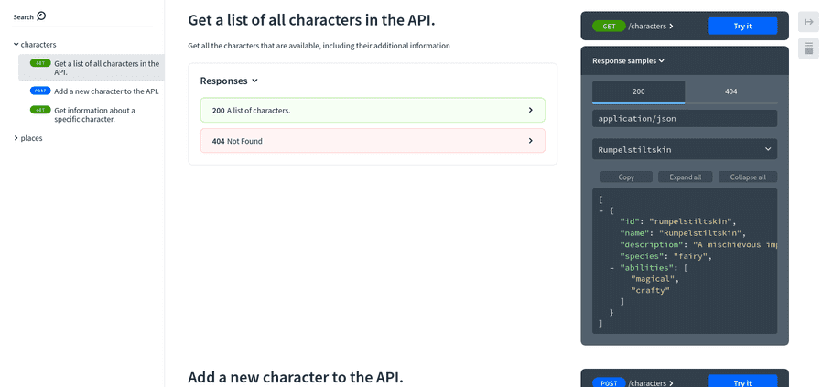
Task: Open 'Get a list of all characters' sidebar item
Action: [x=92, y=68]
